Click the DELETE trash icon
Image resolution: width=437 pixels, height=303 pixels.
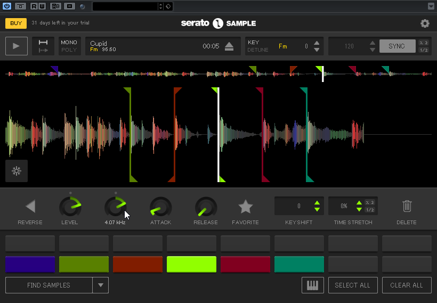click(x=407, y=206)
